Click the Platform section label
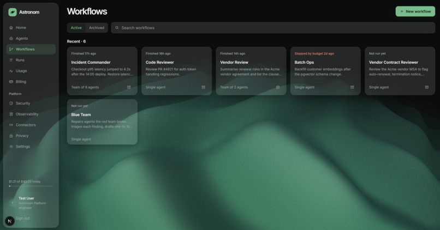 (15, 94)
